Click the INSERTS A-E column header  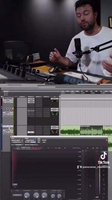(31, 97)
